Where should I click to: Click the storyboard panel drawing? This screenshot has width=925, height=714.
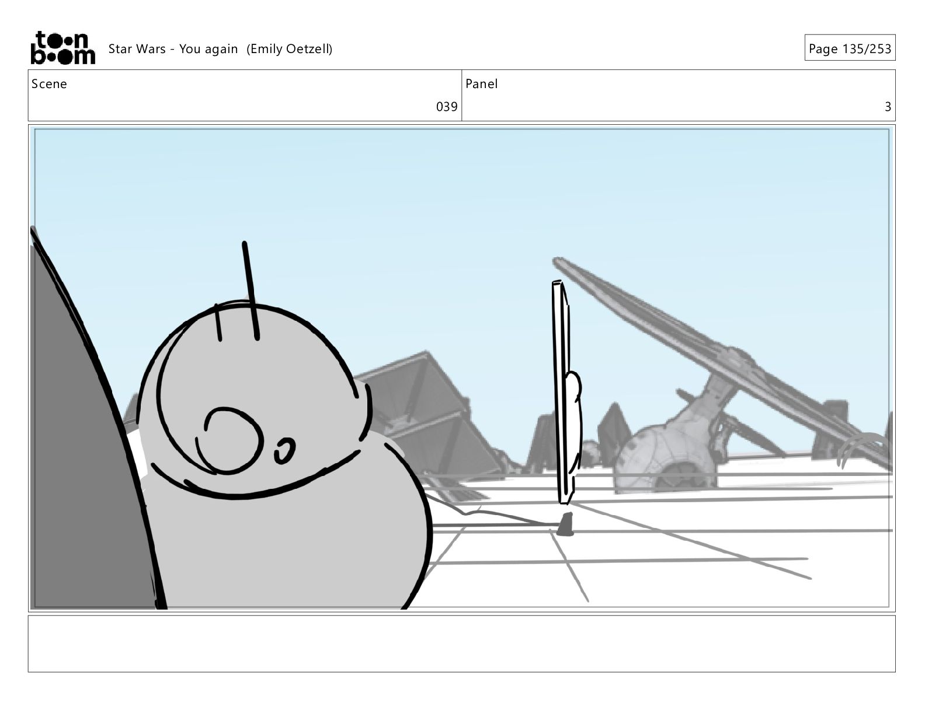pyautogui.click(x=461, y=368)
